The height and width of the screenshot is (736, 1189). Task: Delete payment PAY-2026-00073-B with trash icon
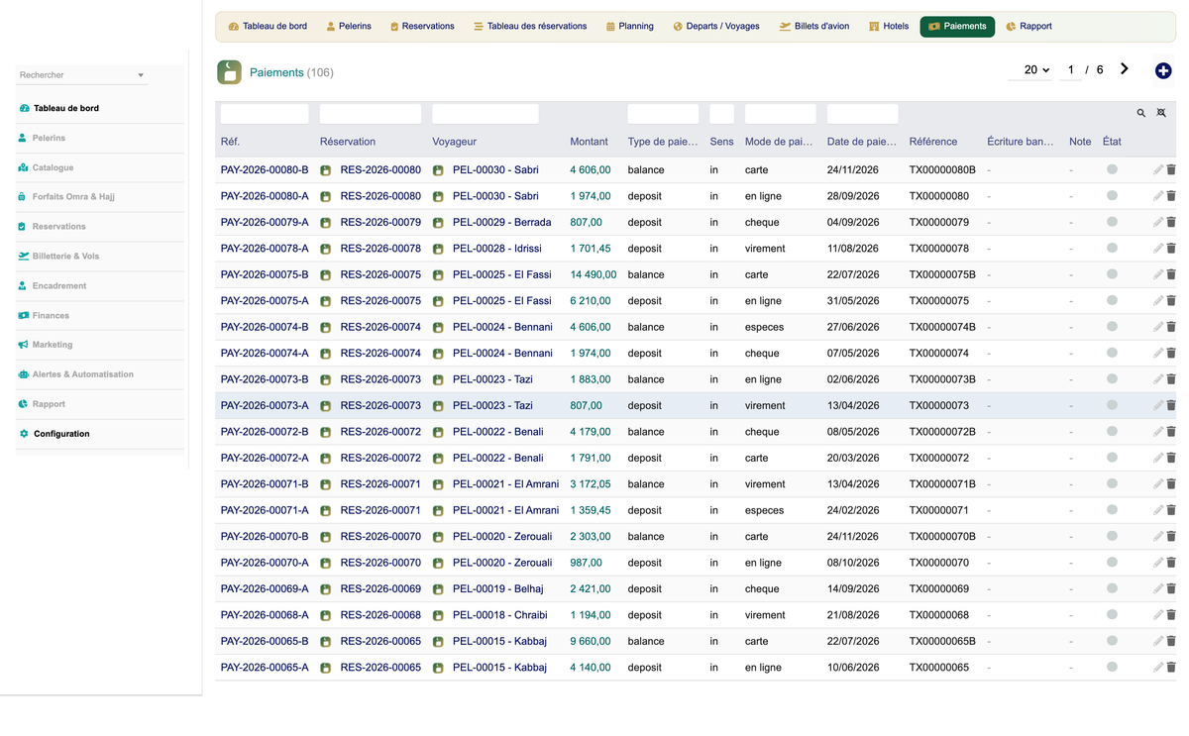[x=1171, y=379]
